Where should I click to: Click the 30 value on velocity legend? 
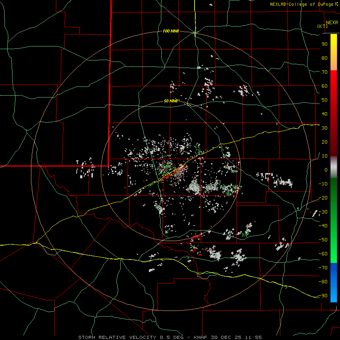[325, 128]
